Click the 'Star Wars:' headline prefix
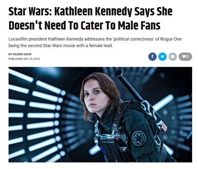The height and width of the screenshot is (169, 198). [x=30, y=12]
